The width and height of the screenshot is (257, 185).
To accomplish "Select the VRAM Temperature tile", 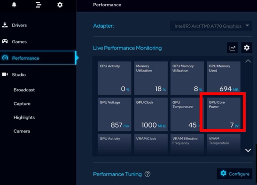I will point(224,145).
